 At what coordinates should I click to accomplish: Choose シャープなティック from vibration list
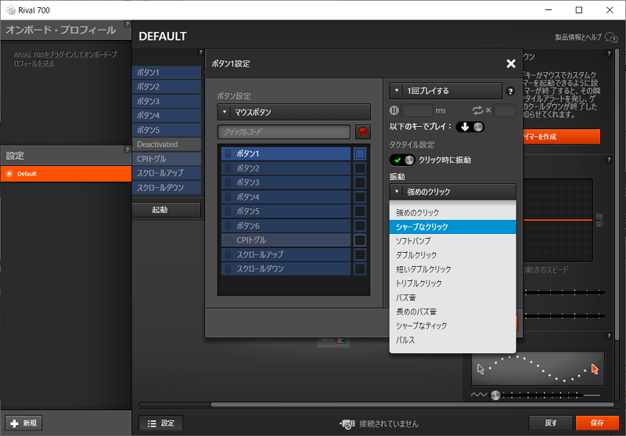pyautogui.click(x=453, y=326)
